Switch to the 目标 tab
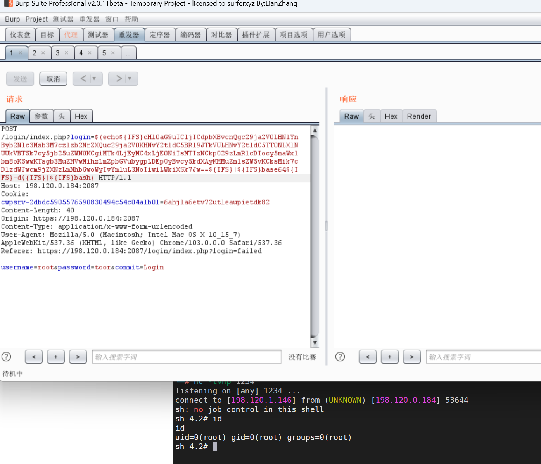This screenshot has width=541, height=464. 47,35
